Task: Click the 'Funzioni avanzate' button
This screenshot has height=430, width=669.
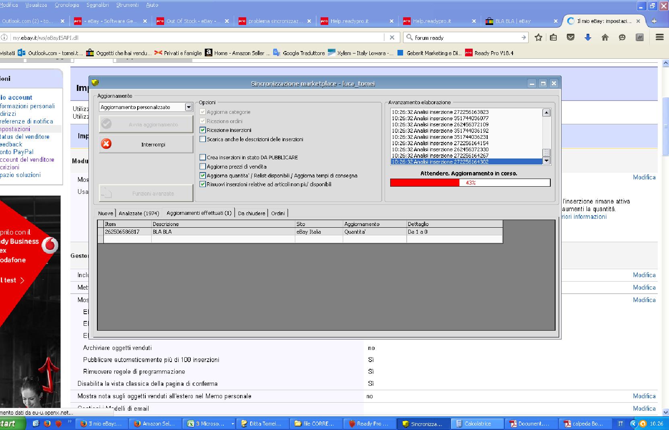Action: tap(146, 193)
